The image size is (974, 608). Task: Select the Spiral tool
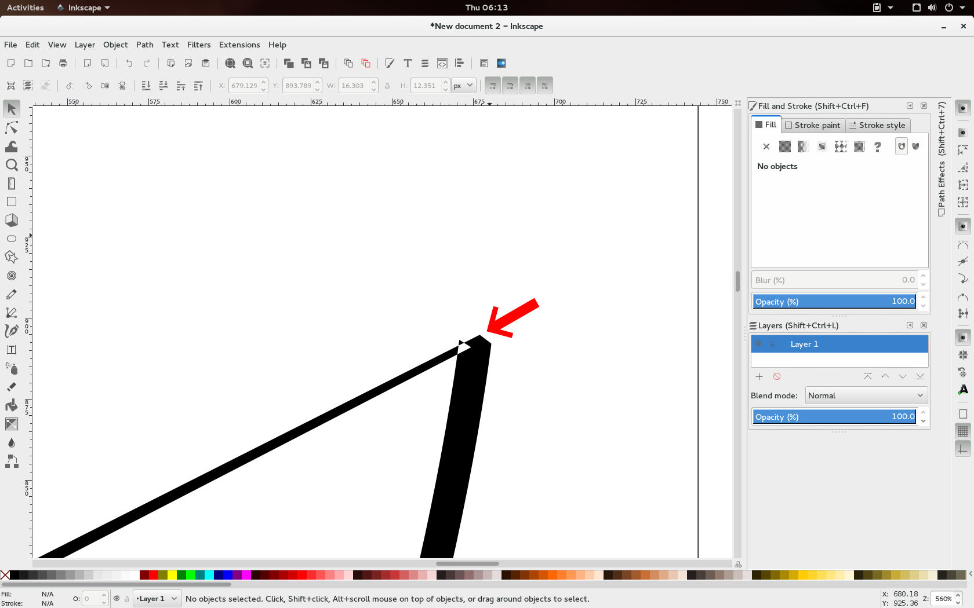11,276
